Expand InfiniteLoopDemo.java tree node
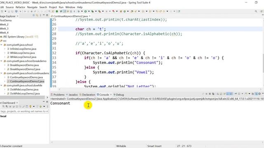The height and width of the screenshot is (148, 264). (5, 49)
